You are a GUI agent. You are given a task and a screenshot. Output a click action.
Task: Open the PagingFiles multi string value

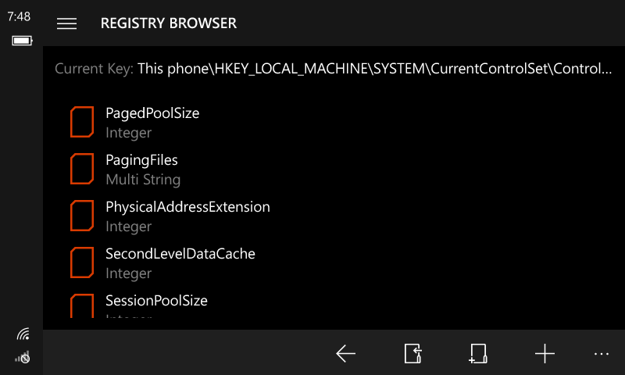click(x=142, y=161)
